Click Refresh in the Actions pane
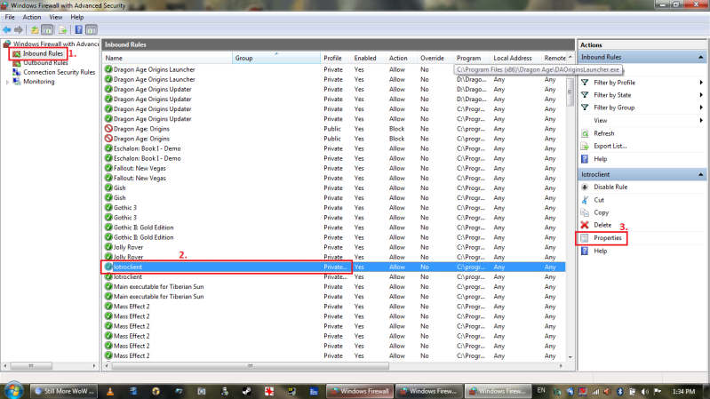Image resolution: width=710 pixels, height=399 pixels. click(x=603, y=133)
